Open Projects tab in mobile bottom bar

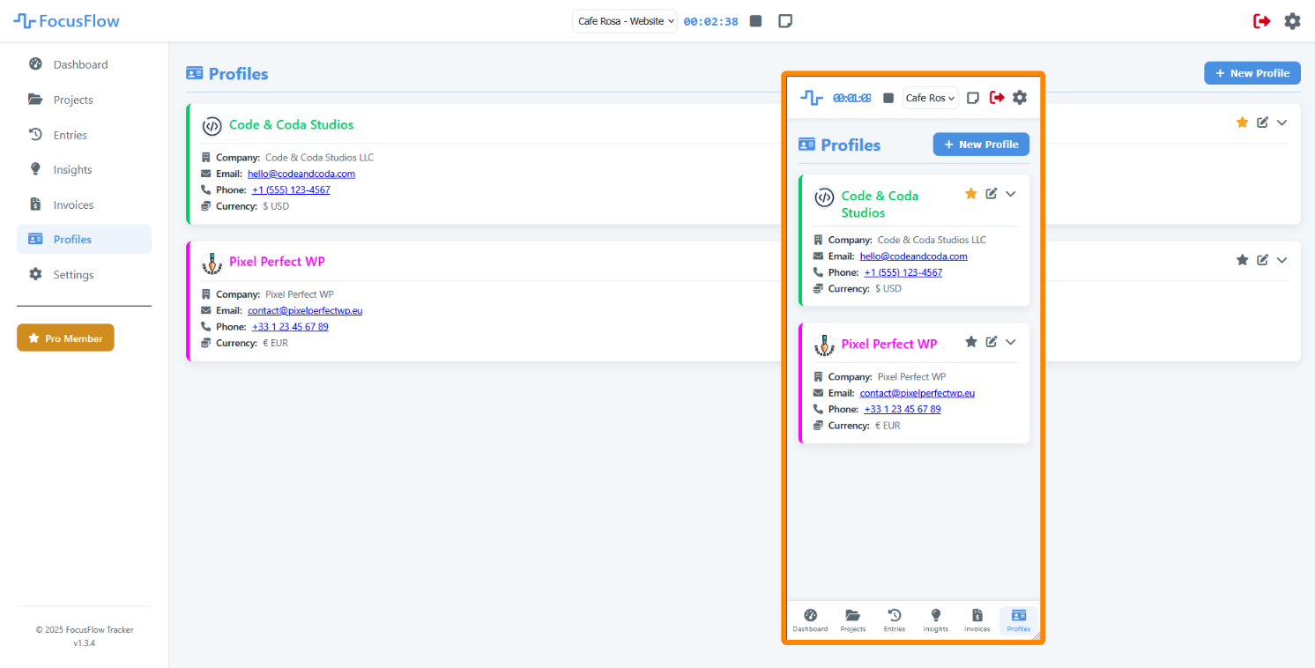tap(852, 620)
